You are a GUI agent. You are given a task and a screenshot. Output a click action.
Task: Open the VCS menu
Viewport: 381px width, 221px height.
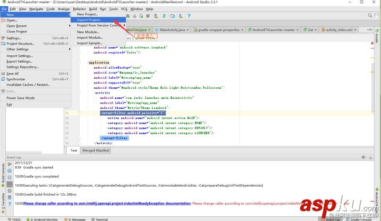coord(124,9)
